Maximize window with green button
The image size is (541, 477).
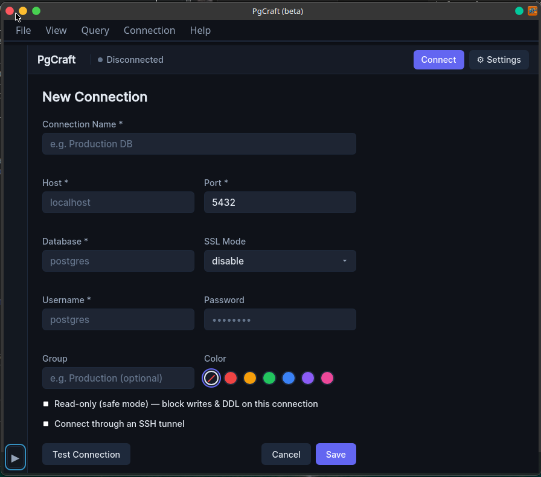pyautogui.click(x=36, y=11)
